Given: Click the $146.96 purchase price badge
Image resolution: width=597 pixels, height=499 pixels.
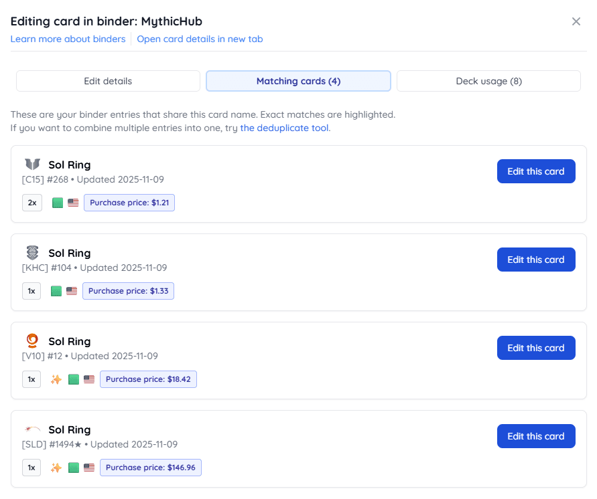Looking at the screenshot, I should click(150, 468).
